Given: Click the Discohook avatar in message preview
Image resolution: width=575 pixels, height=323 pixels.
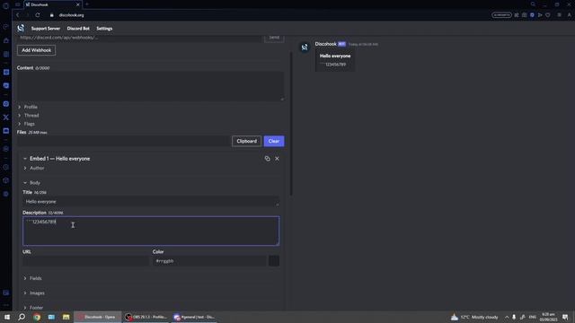Looking at the screenshot, I should point(305,48).
